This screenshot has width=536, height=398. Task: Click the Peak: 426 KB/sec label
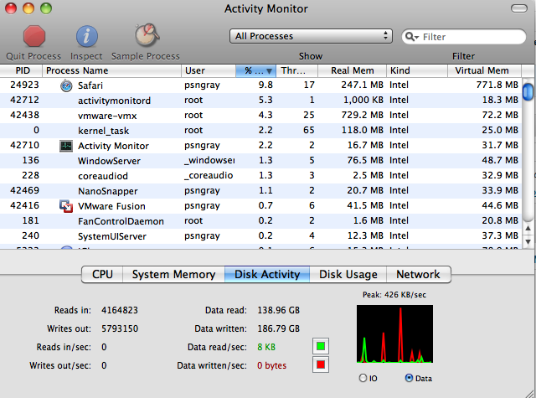394,295
